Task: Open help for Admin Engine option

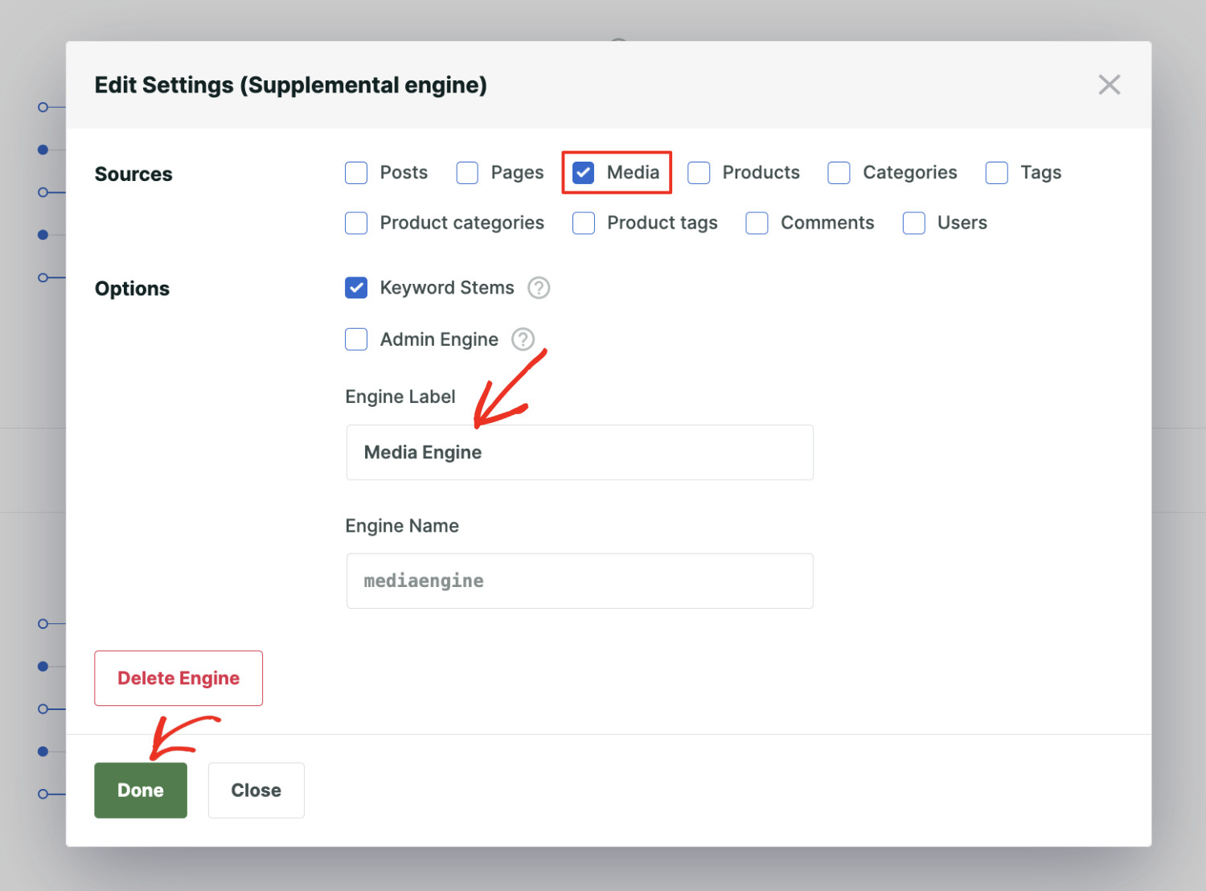Action: point(523,339)
